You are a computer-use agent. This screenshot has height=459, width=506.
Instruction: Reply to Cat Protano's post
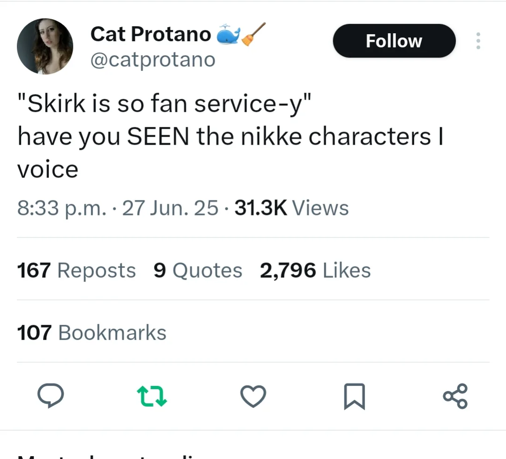coord(50,396)
